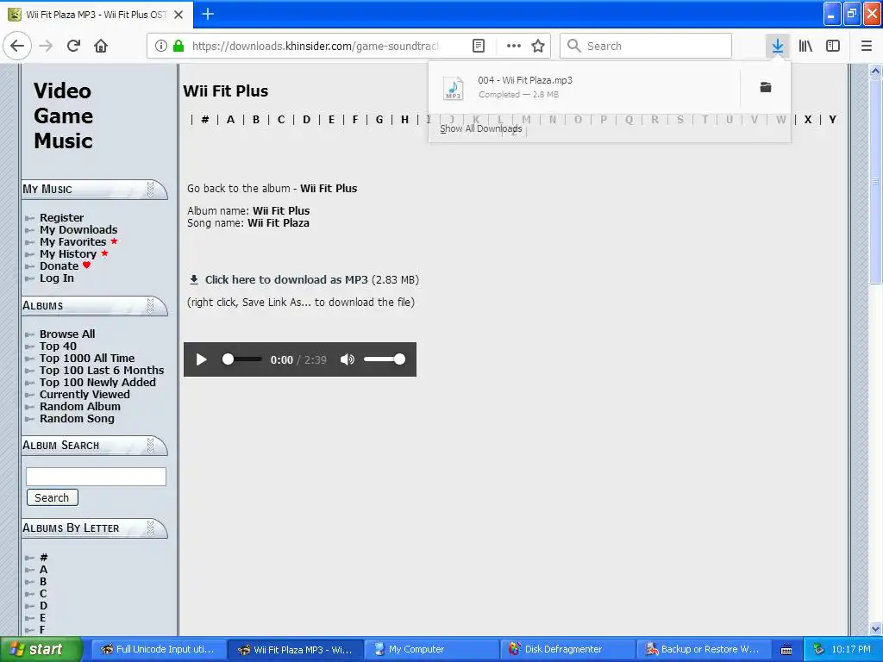Collapse the Albums sidebar header
The width and height of the screenshot is (883, 662).
click(x=94, y=306)
